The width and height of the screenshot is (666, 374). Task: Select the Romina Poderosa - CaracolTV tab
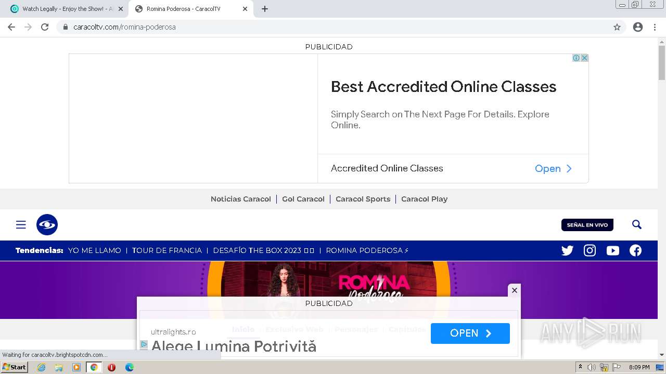[x=191, y=9]
